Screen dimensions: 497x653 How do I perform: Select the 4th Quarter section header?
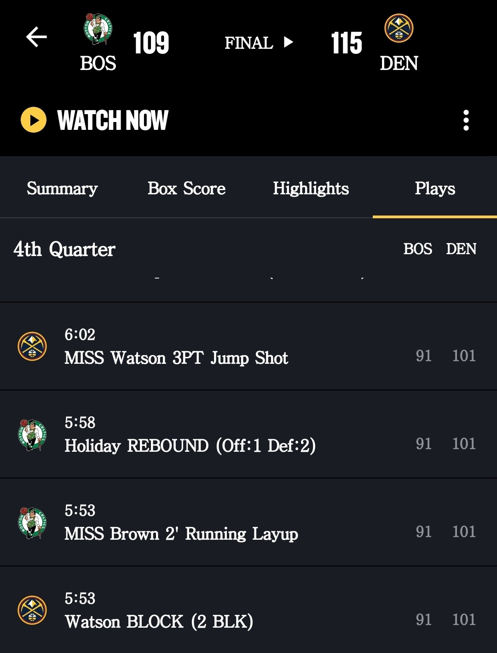(x=64, y=249)
